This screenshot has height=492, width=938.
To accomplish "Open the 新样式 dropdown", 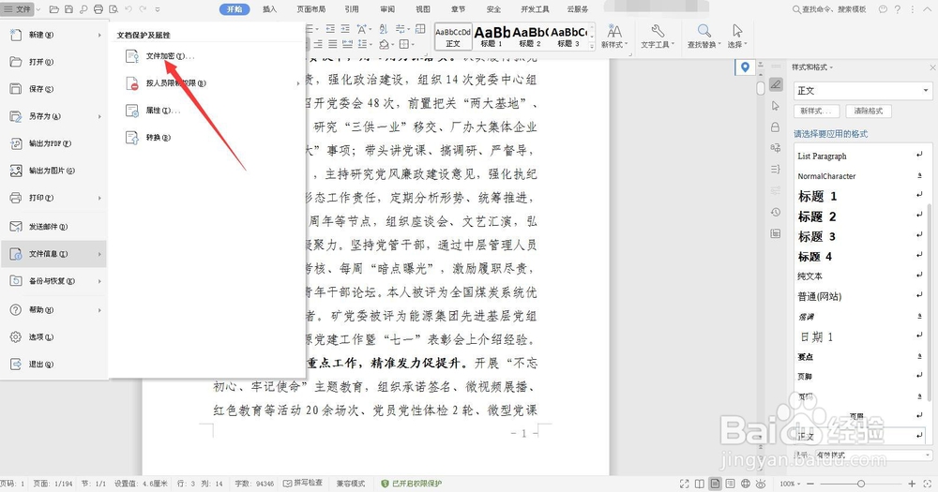I will pyautogui.click(x=614, y=37).
